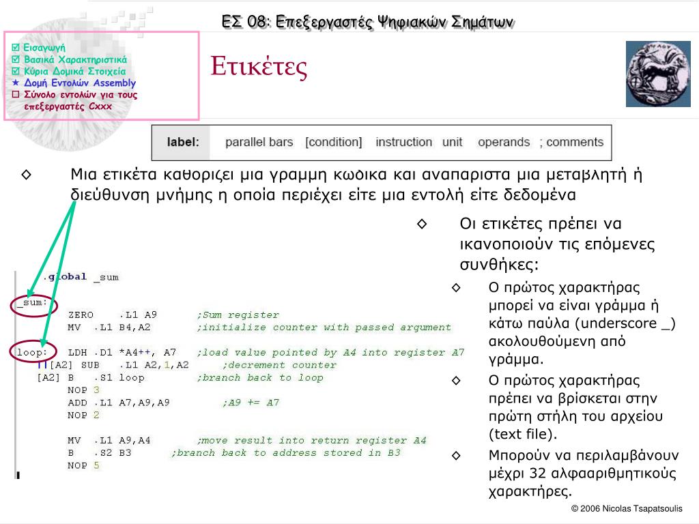Click the diamond bullet beside 'Οι ετικέτες πρέπει'
699x524 pixels.
pos(422,224)
